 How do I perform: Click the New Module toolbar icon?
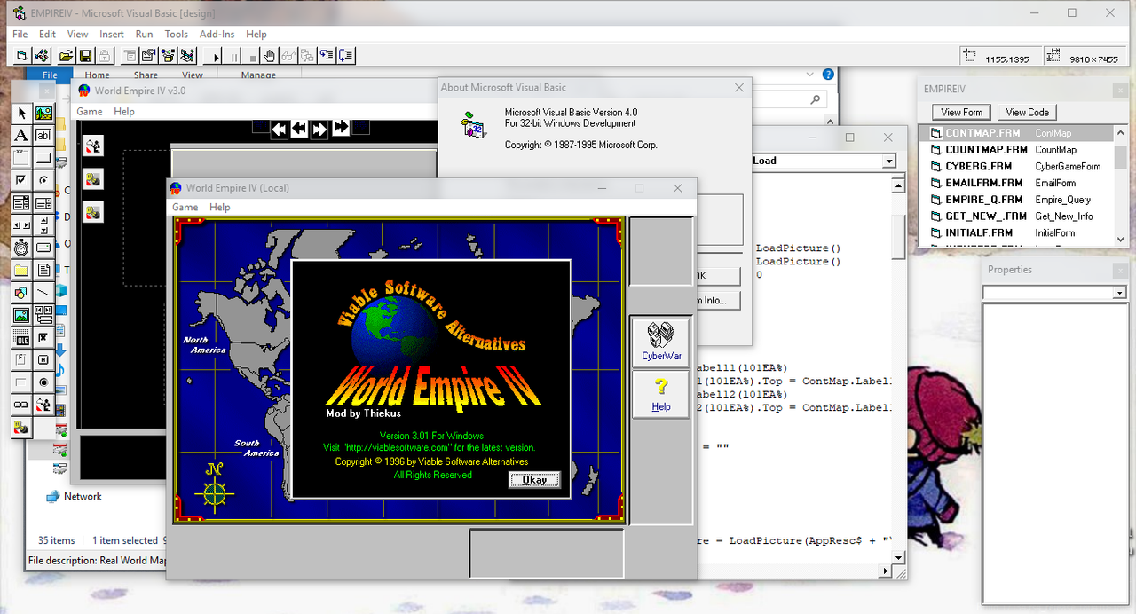[x=41, y=56]
